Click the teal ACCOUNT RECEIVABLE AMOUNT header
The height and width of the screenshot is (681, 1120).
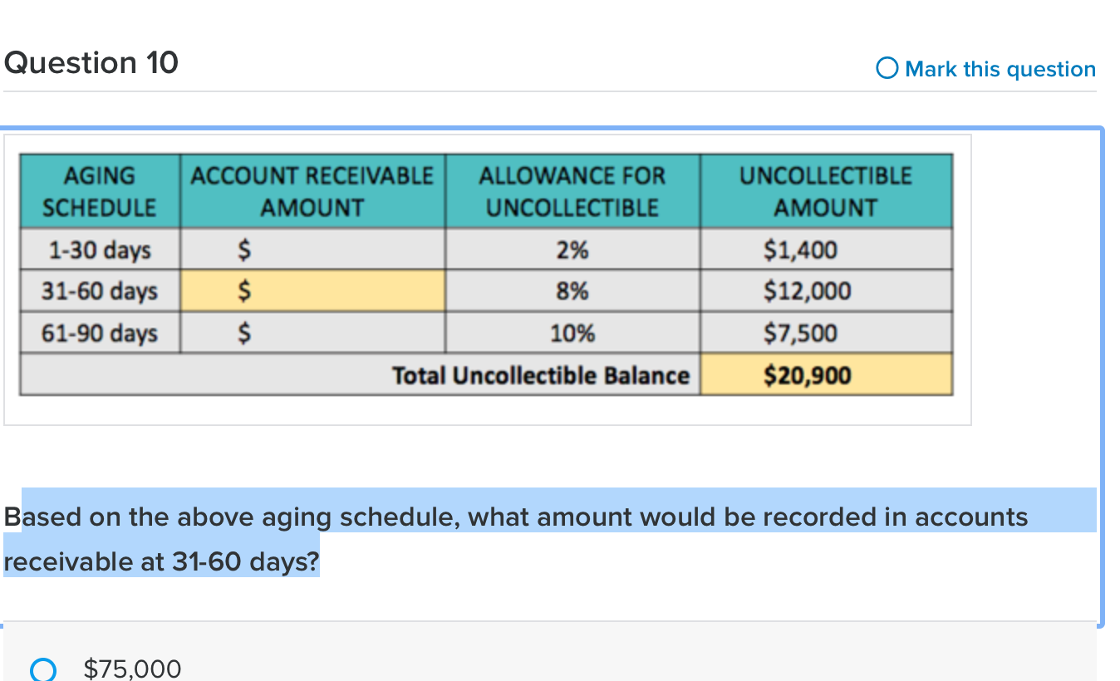(312, 191)
